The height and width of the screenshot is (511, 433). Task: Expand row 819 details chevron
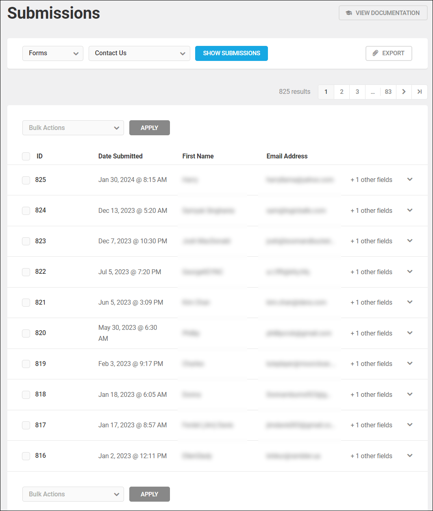coord(410,364)
